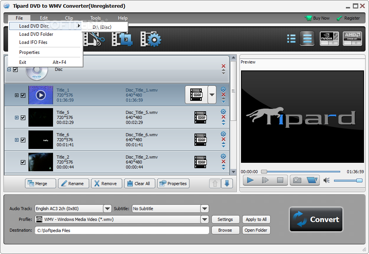Collapse the Disc tree node
The height and width of the screenshot is (254, 369).
(x=9, y=70)
